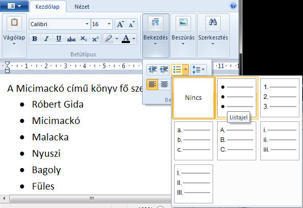Expand the line spacing dropdown
The width and height of the screenshot is (303, 208).
(x=199, y=69)
